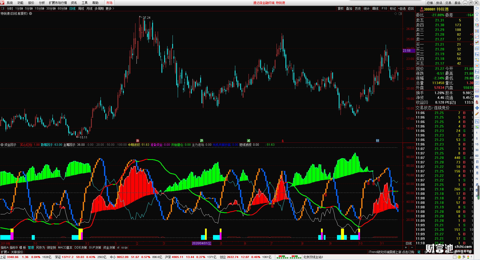The width and height of the screenshot is (480, 260).
Task: Switch to the MACD基本 indicator tab
Action: [65, 248]
